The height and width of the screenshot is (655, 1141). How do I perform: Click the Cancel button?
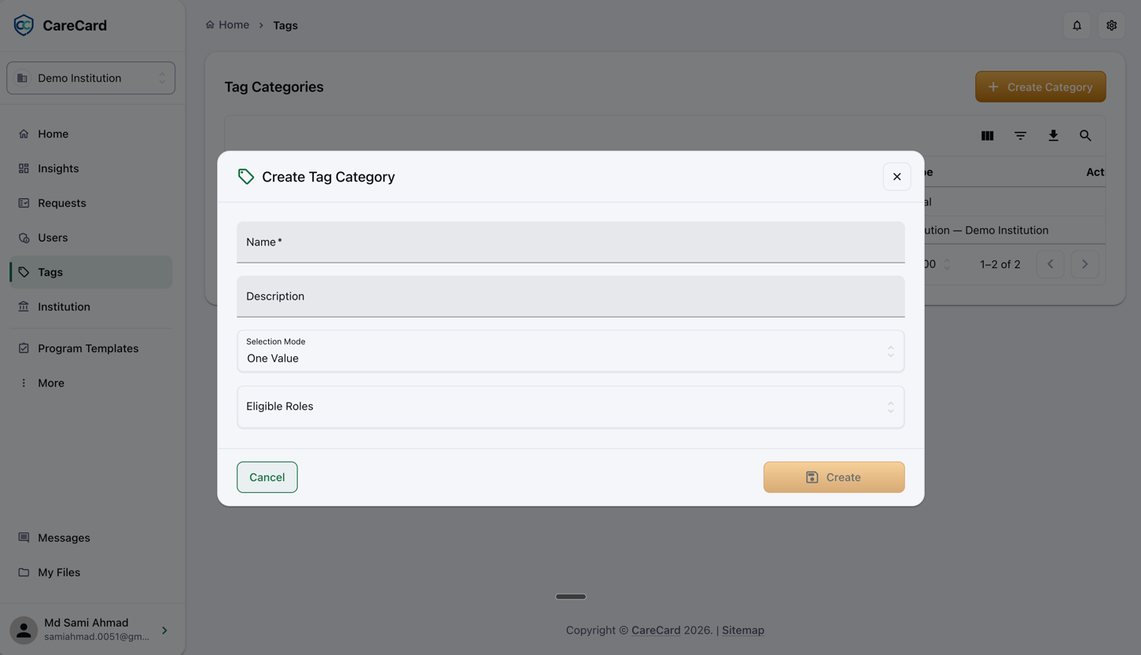click(267, 477)
